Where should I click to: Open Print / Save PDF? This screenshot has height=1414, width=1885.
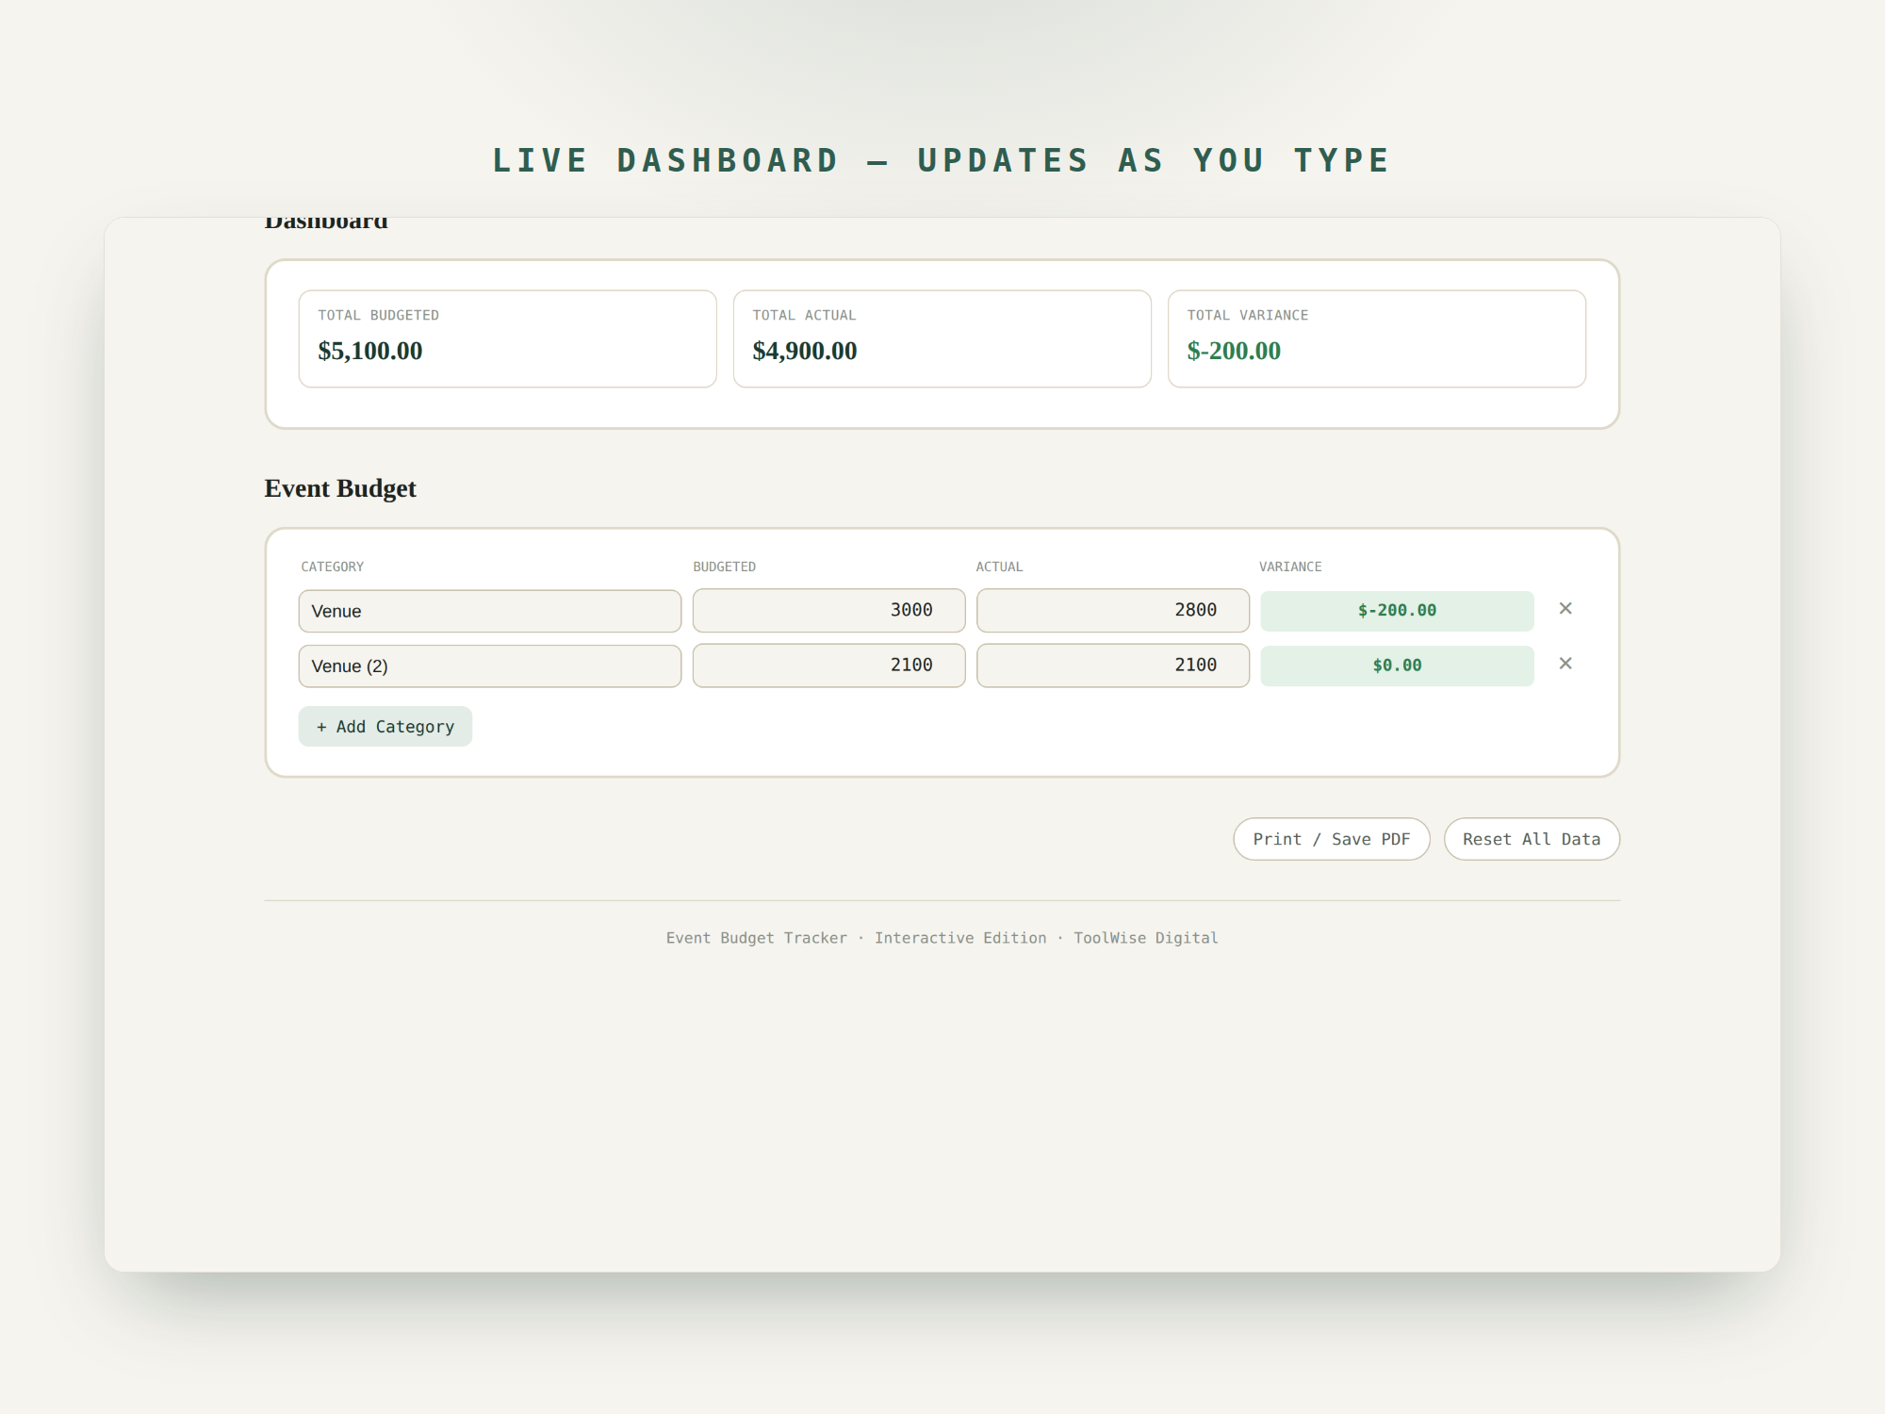click(x=1332, y=839)
